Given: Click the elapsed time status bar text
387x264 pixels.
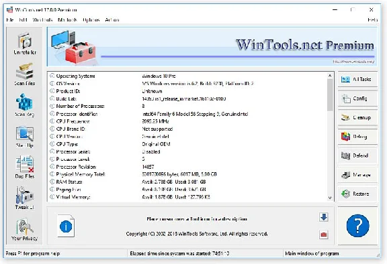Looking at the screenshot, I should [x=179, y=253].
